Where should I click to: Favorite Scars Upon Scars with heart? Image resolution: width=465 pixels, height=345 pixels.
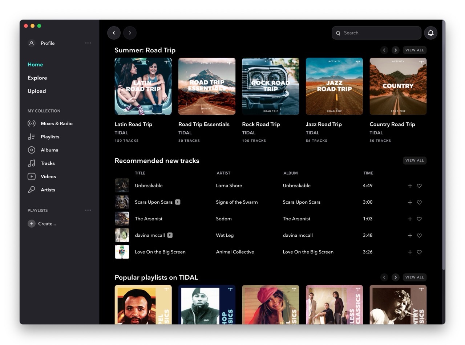pos(419,202)
